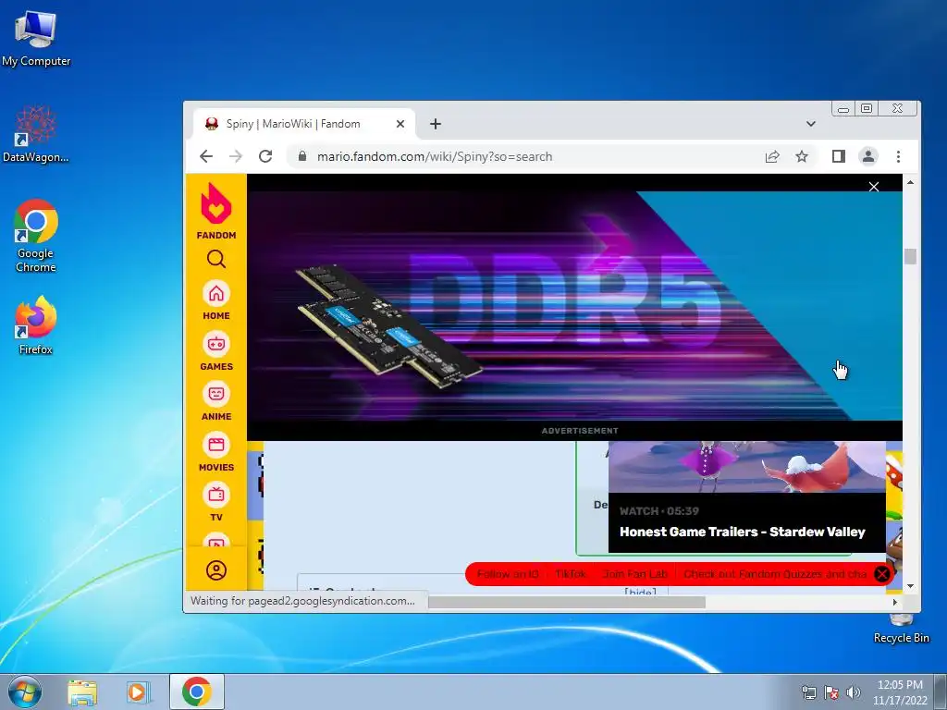The height and width of the screenshot is (710, 947).
Task: Share this page via share icon
Action: pyautogui.click(x=772, y=156)
